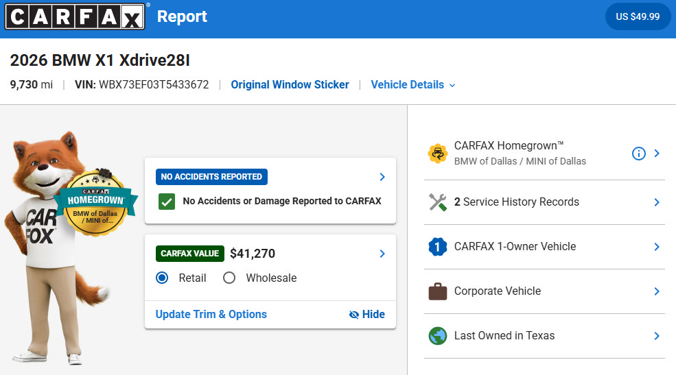Open CARFAX 1-Owner Vehicle row

click(544, 247)
